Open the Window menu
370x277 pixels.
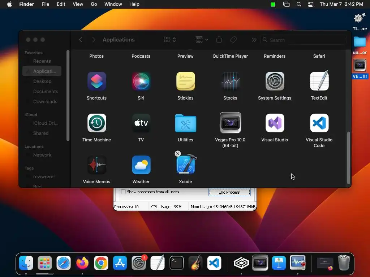pos(113,4)
